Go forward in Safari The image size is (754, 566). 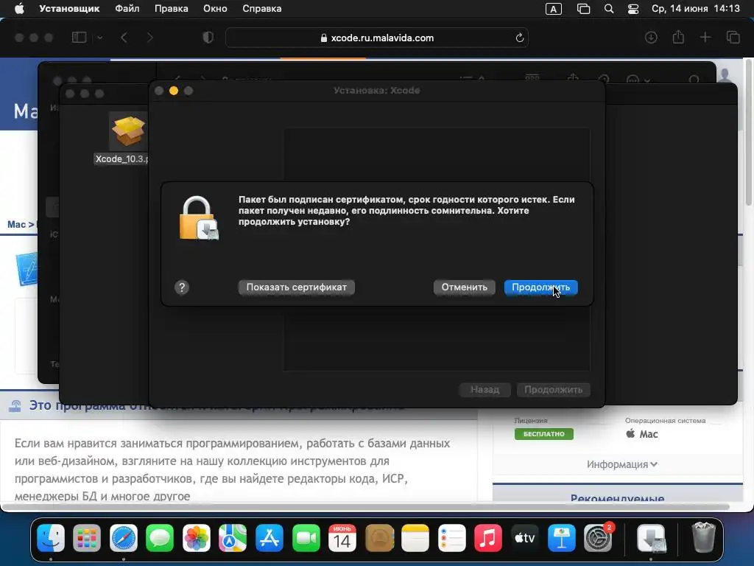[x=149, y=38]
